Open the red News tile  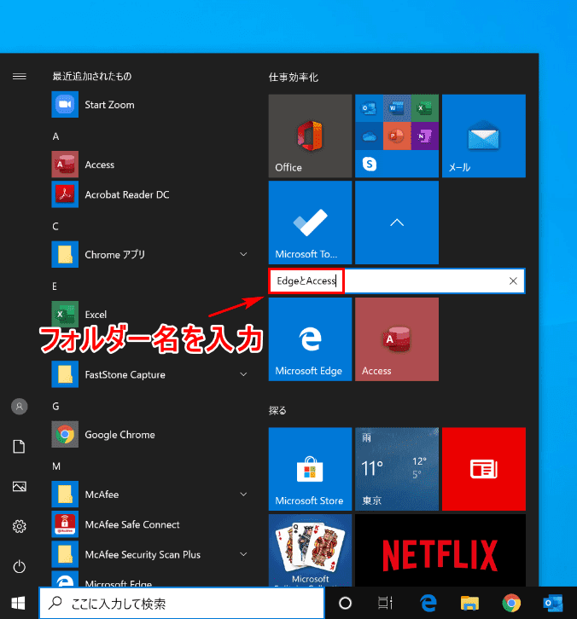tap(484, 469)
